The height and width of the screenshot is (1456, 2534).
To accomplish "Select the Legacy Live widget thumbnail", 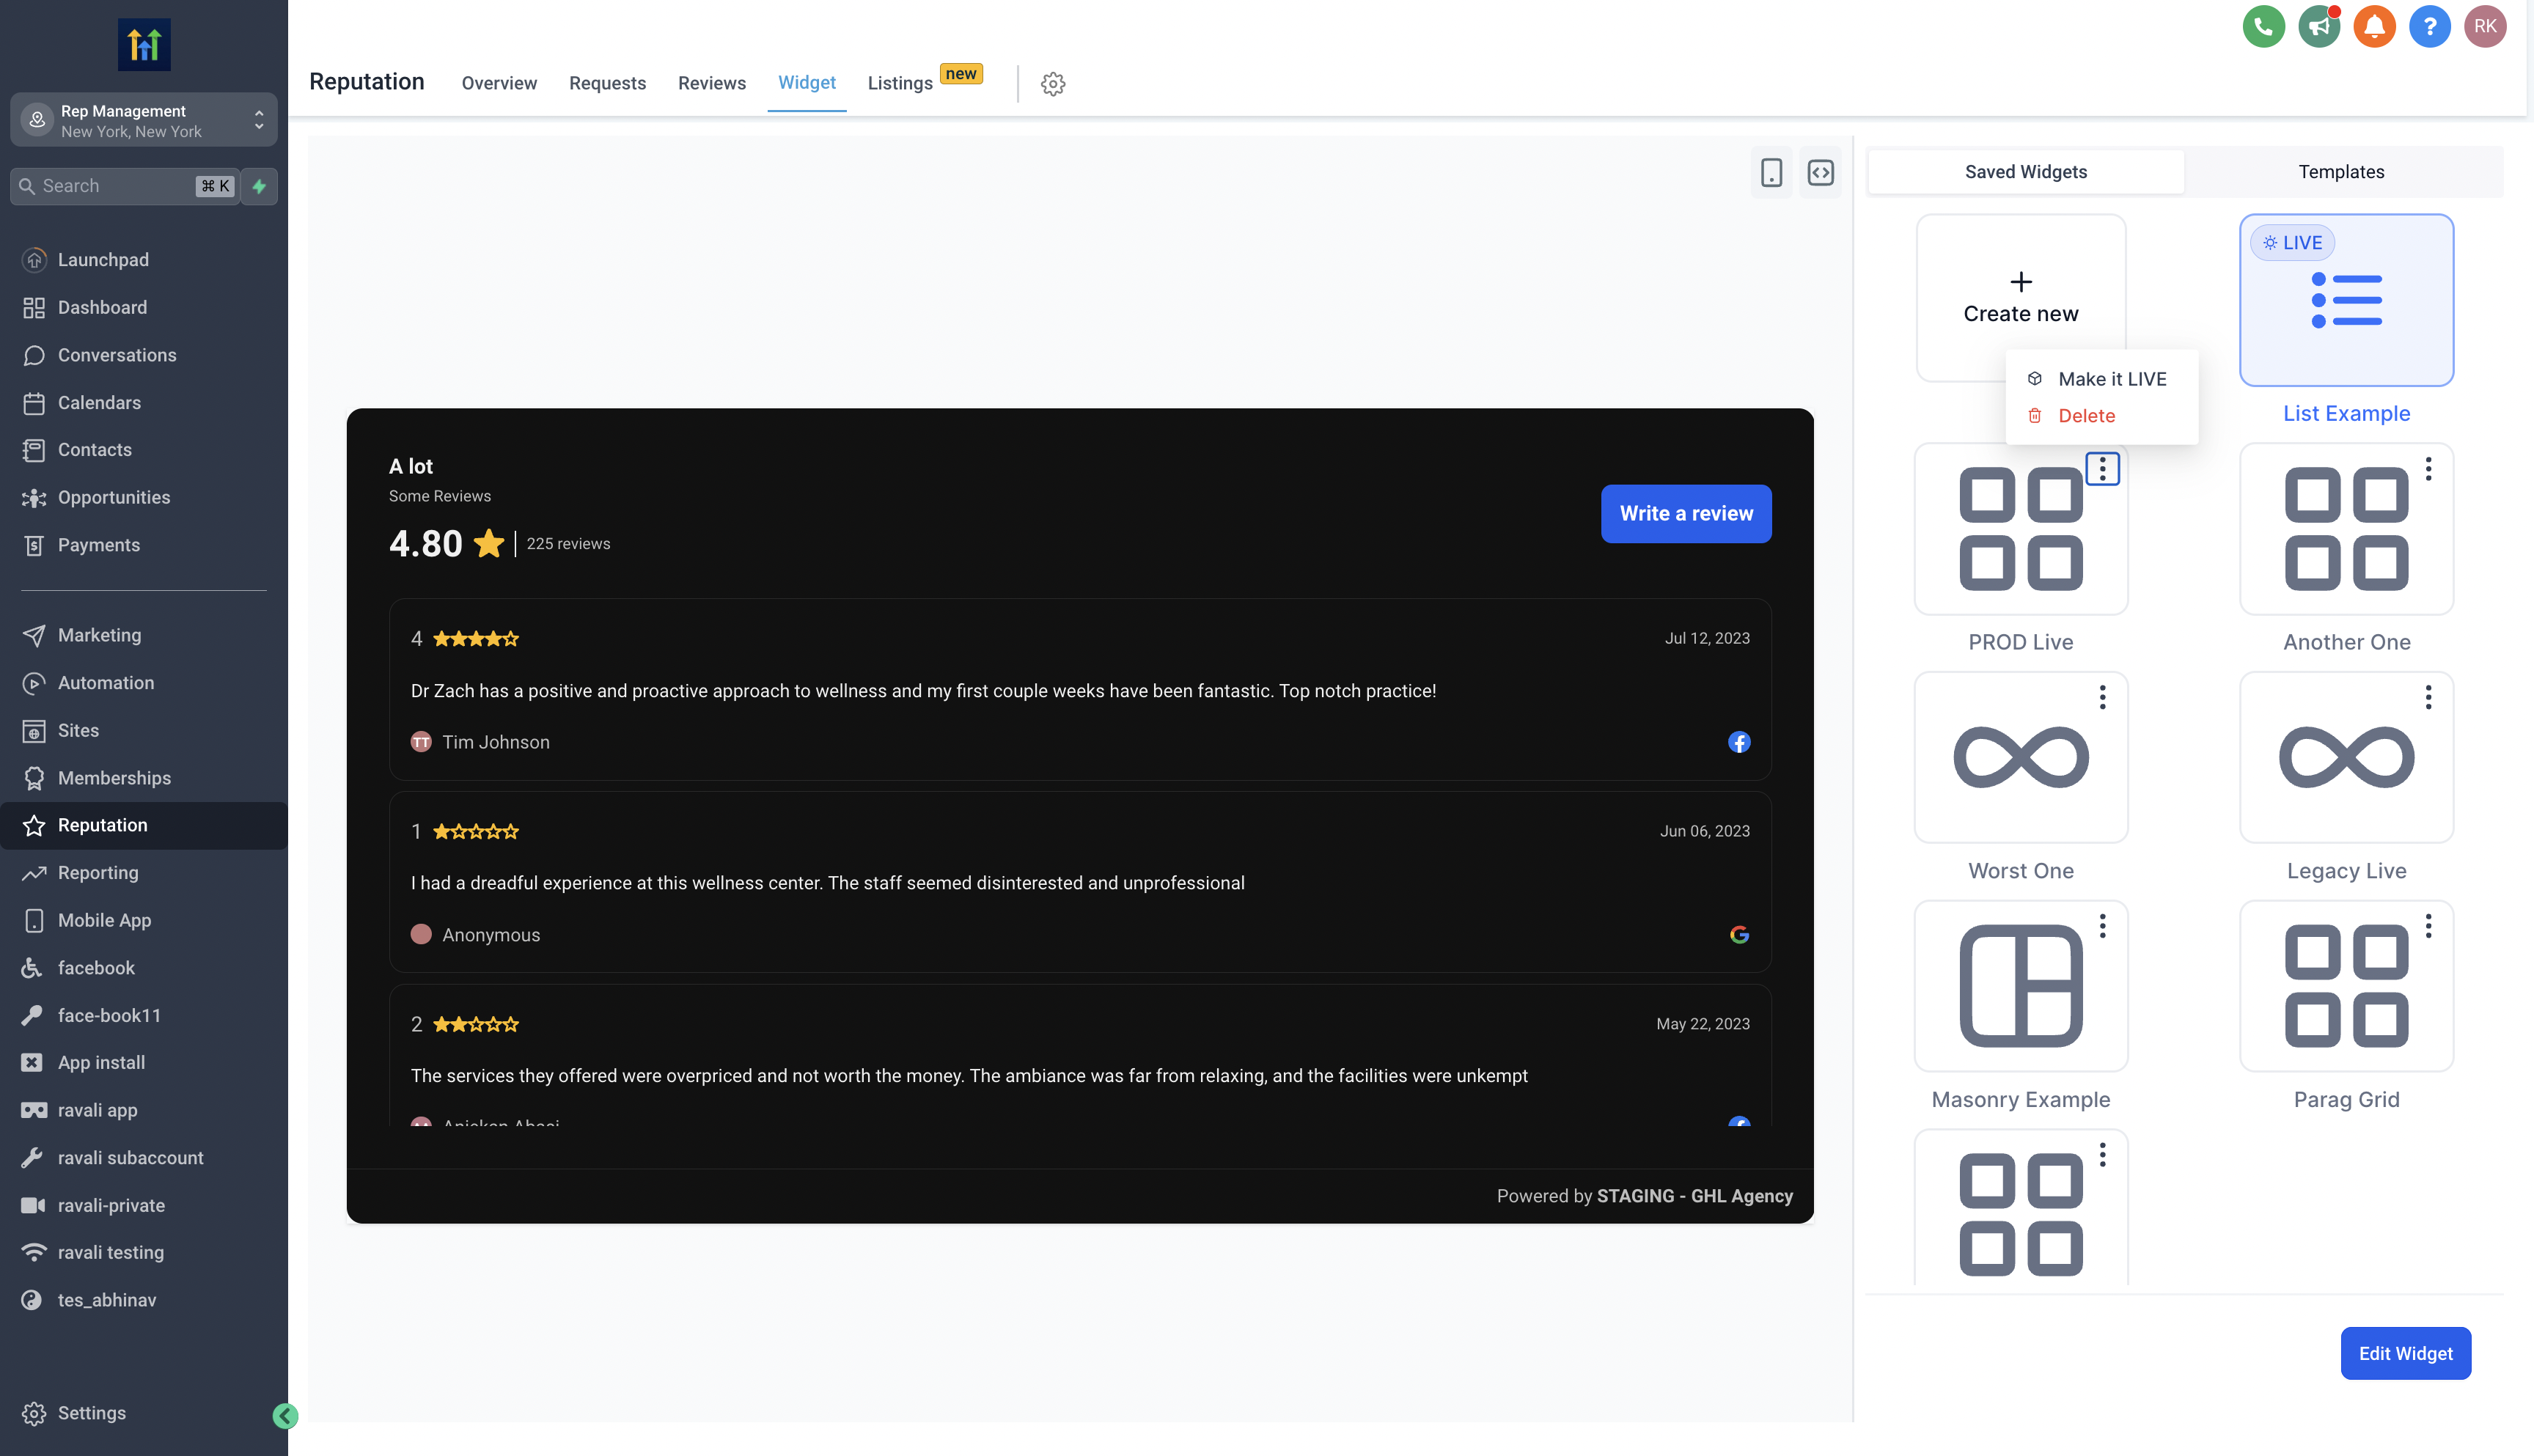I will [2346, 758].
